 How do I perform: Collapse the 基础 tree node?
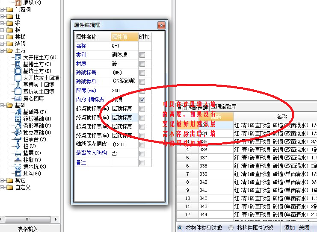point(2,105)
